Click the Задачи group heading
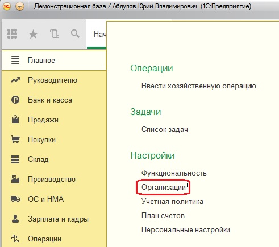Image resolution: width=279 pixels, height=247 pixels. coord(145,112)
